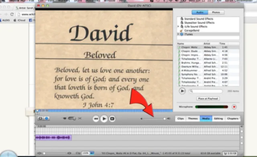Click the zoomed-in timeline icon
The width and height of the screenshot is (257, 157).
pos(69,153)
